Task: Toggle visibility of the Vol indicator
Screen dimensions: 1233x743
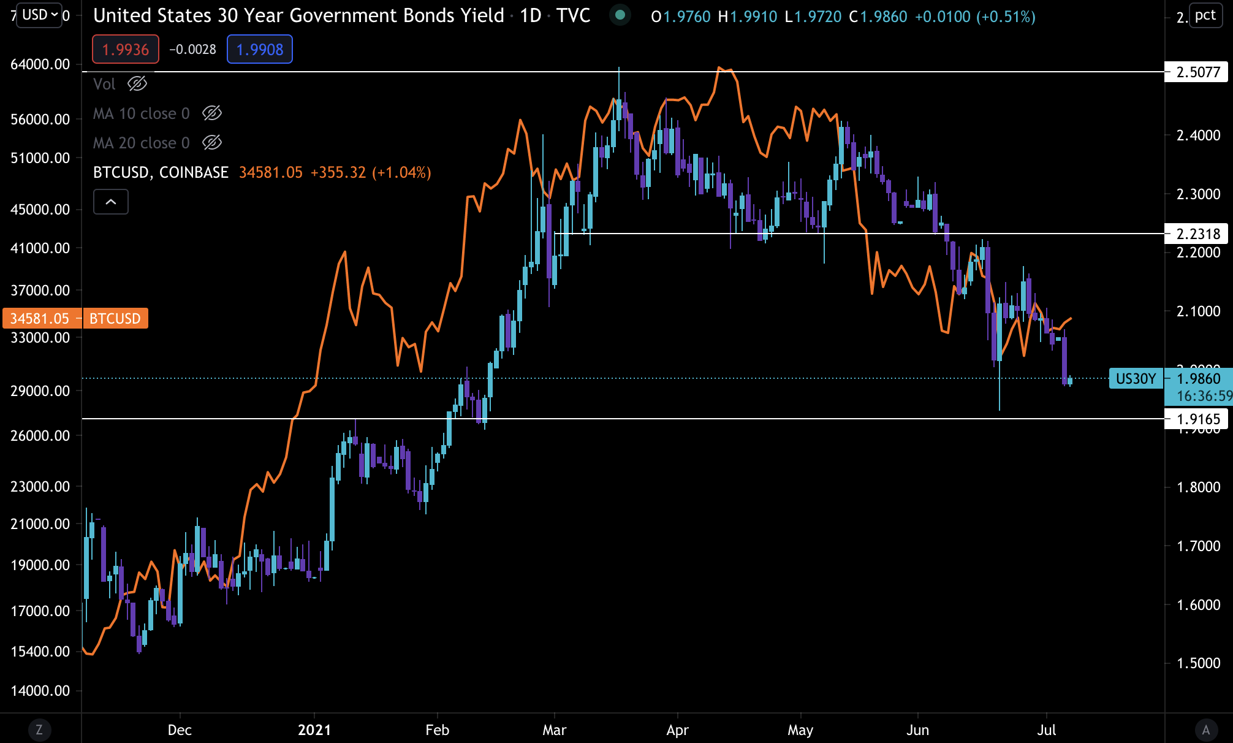Action: (137, 84)
